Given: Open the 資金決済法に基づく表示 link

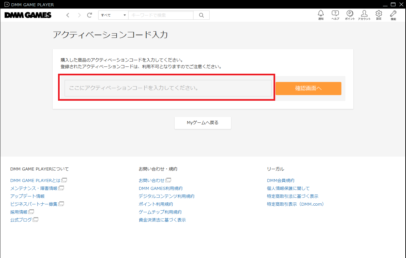Looking at the screenshot, I should pyautogui.click(x=162, y=220).
